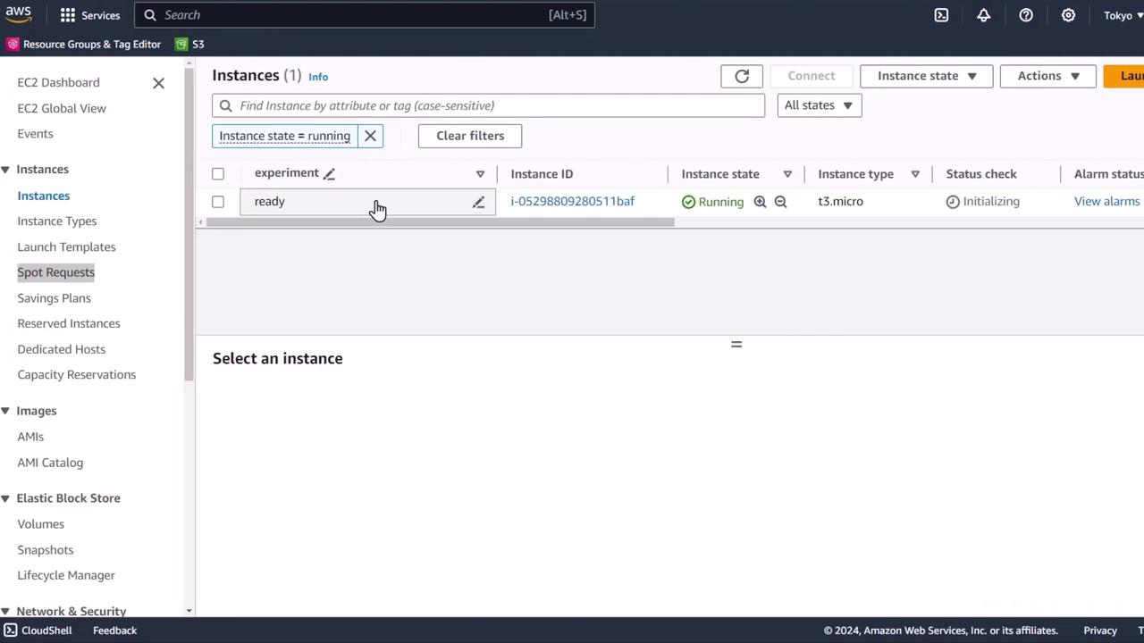1144x643 pixels.
Task: Sort by Instance state column arrow
Action: point(787,174)
